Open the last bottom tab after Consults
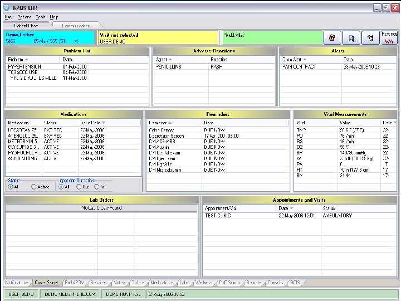The image size is (401, 301). [295, 283]
